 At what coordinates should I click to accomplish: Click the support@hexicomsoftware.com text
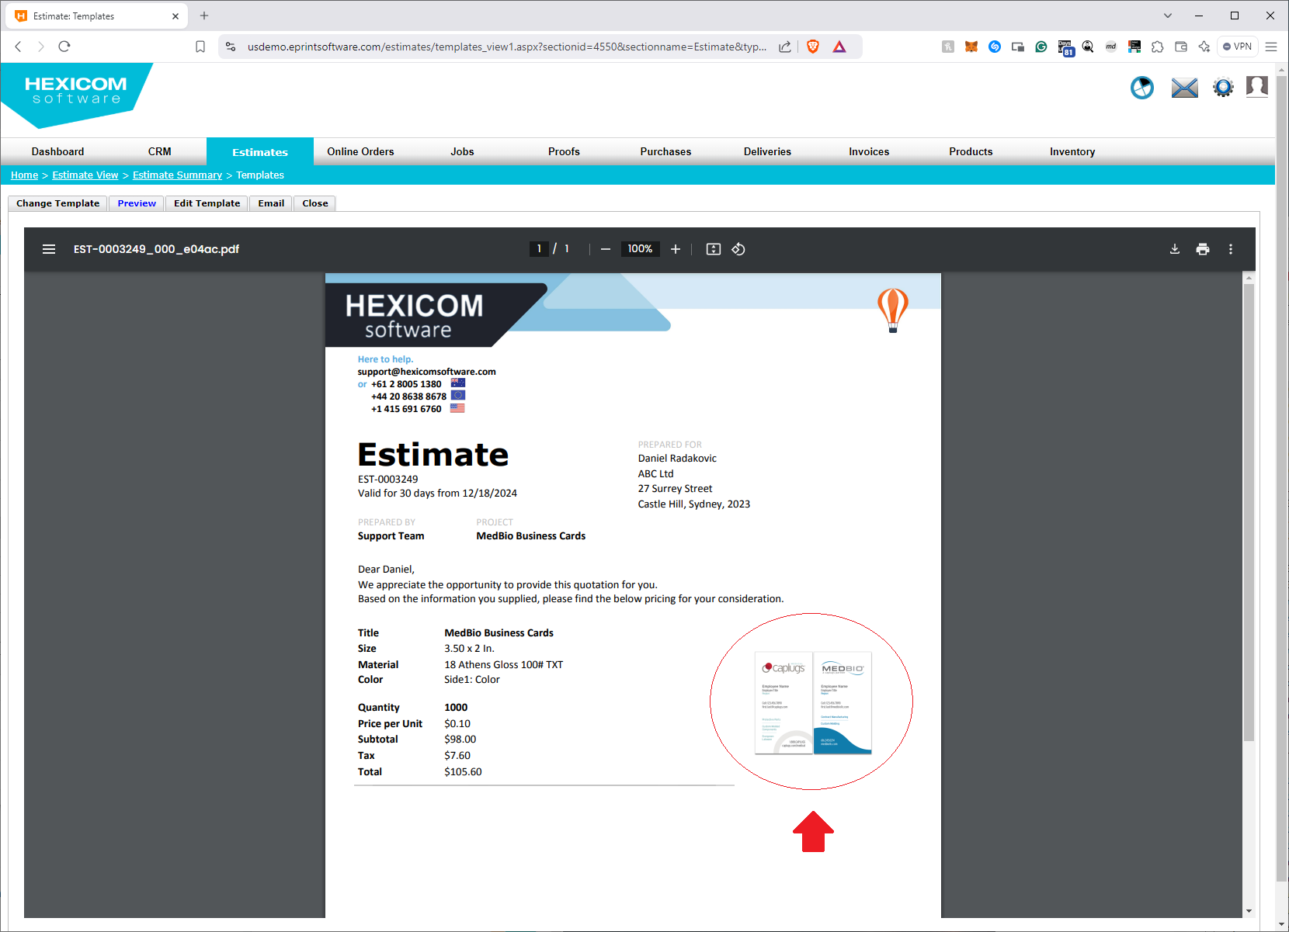[x=426, y=372]
